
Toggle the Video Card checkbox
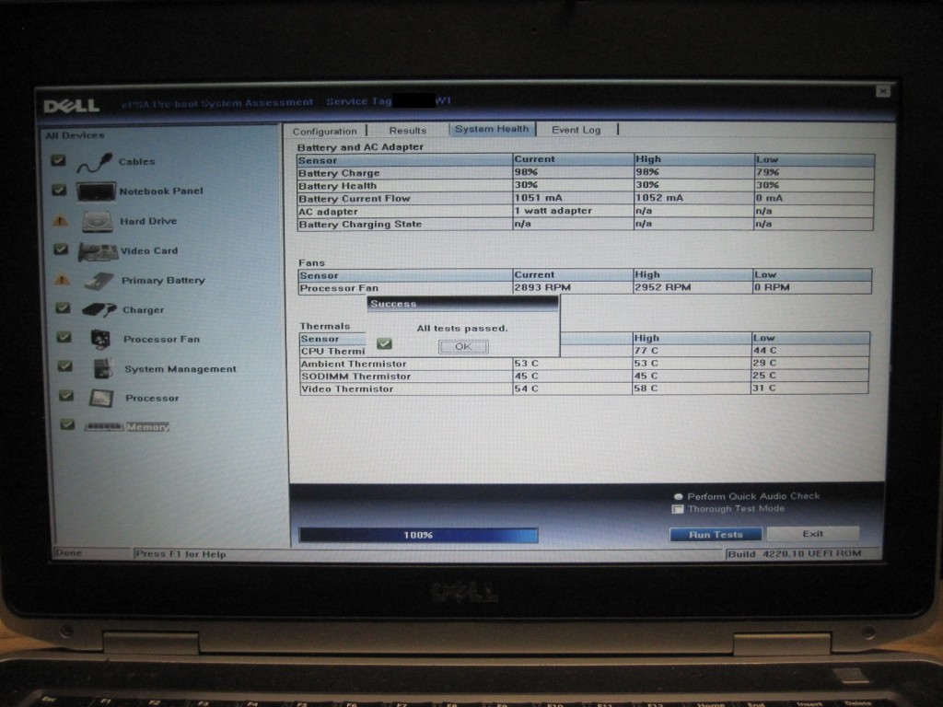[61, 249]
